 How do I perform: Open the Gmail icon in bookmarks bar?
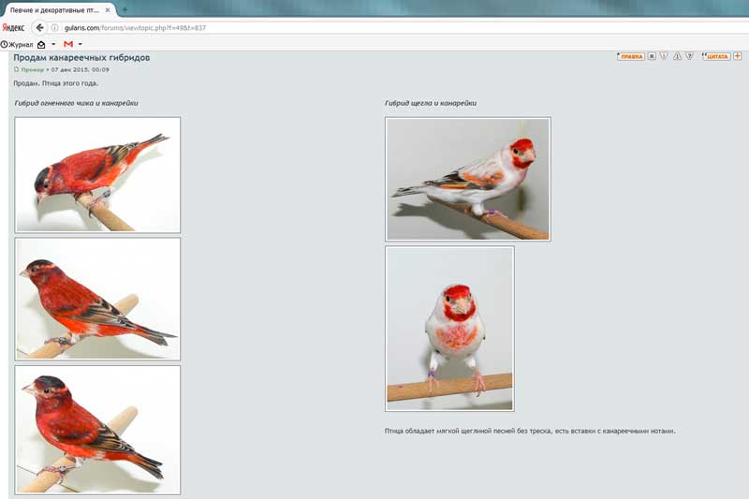tap(68, 44)
